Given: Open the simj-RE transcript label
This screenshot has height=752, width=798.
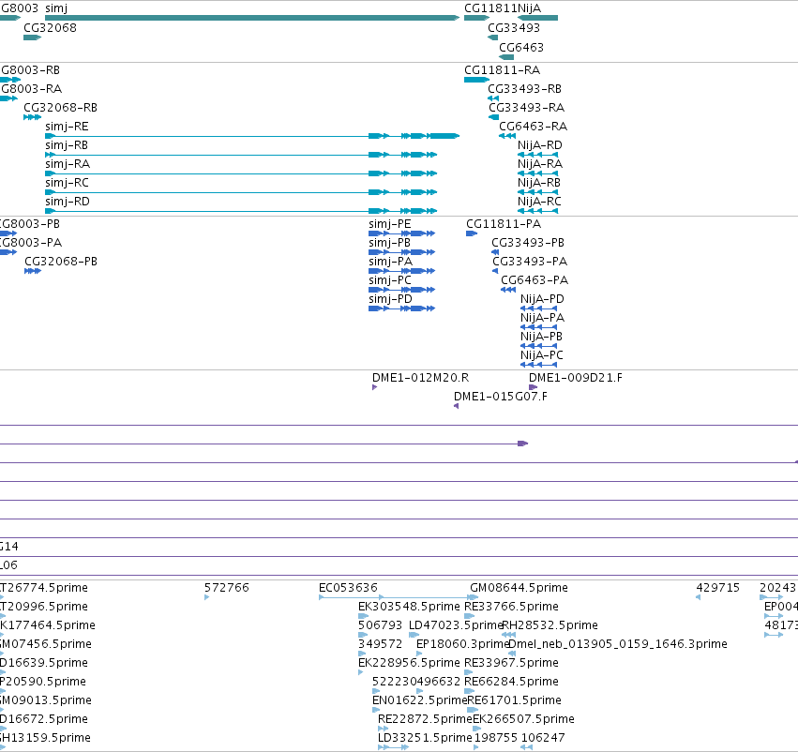Looking at the screenshot, I should coord(67,127).
